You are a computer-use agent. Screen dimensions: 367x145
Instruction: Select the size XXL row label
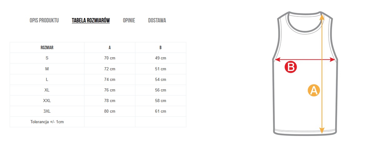(47, 101)
